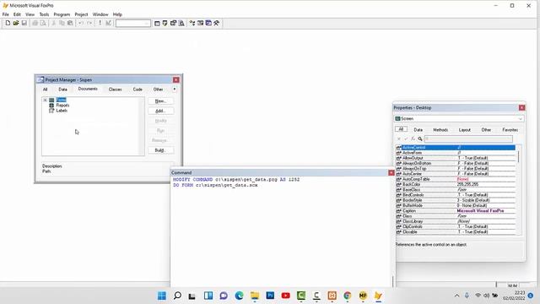Click the Properties list vertical scrollbar

click(518, 190)
